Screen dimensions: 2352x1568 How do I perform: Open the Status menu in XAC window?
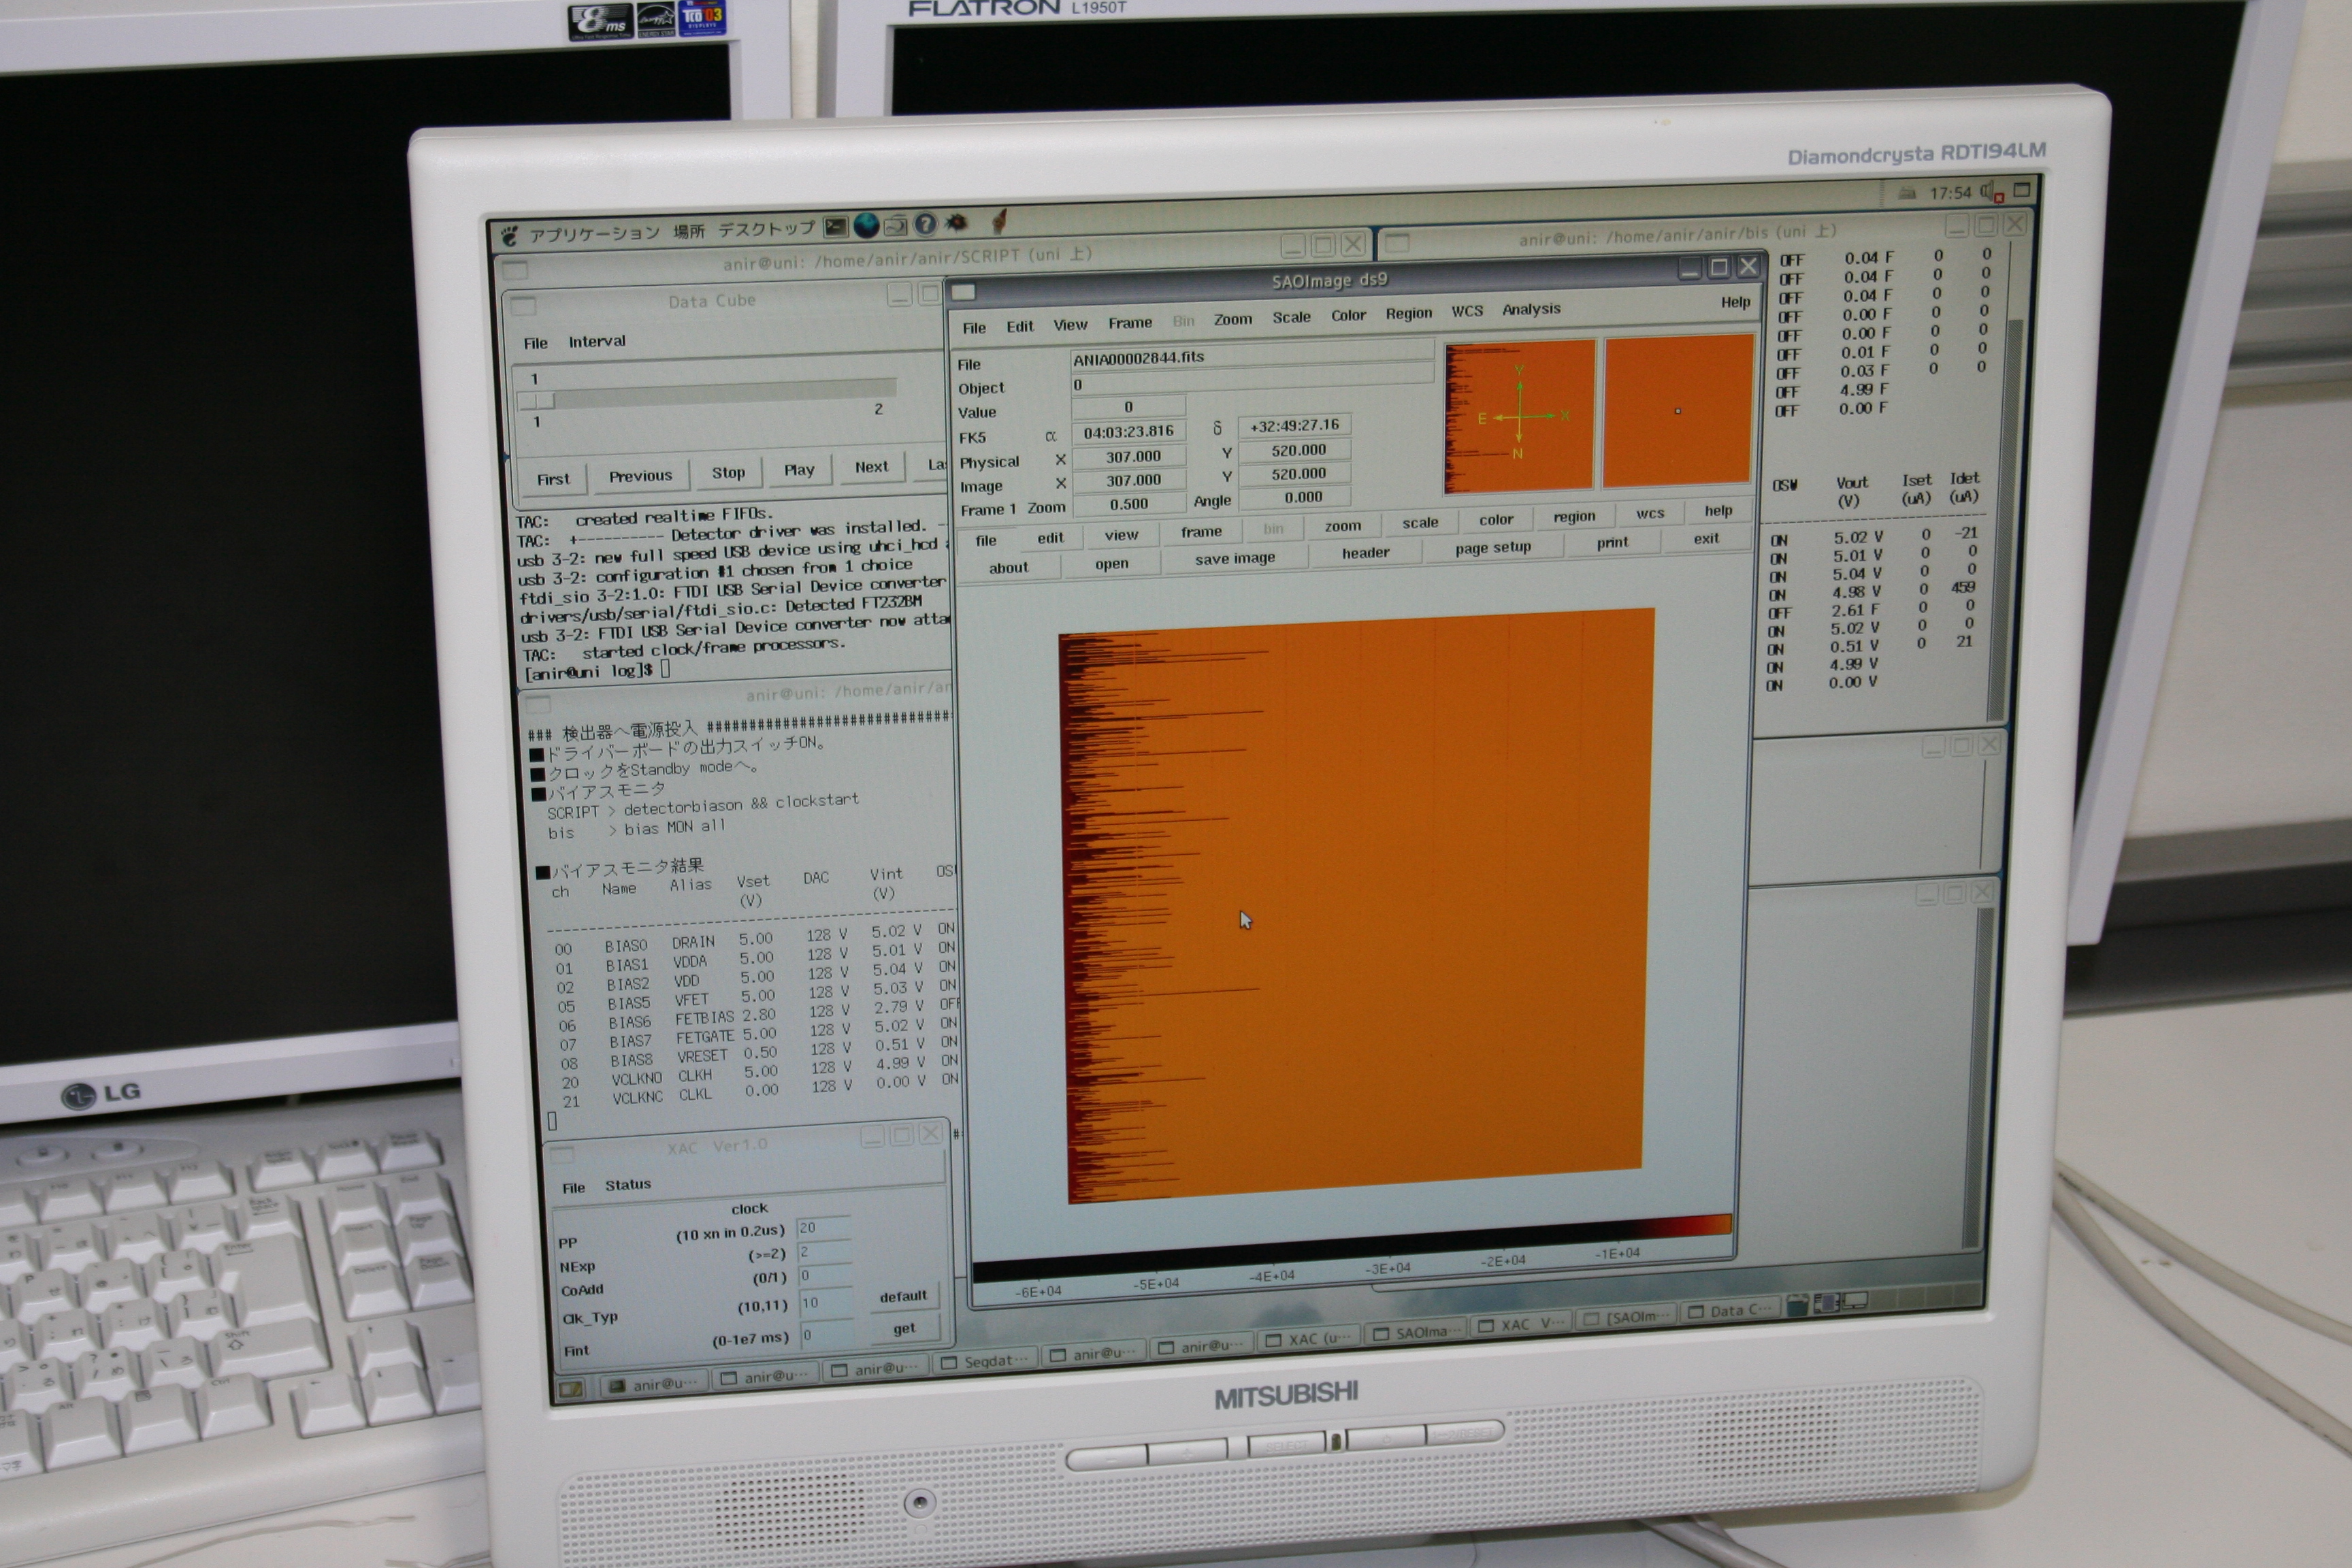click(x=628, y=1184)
